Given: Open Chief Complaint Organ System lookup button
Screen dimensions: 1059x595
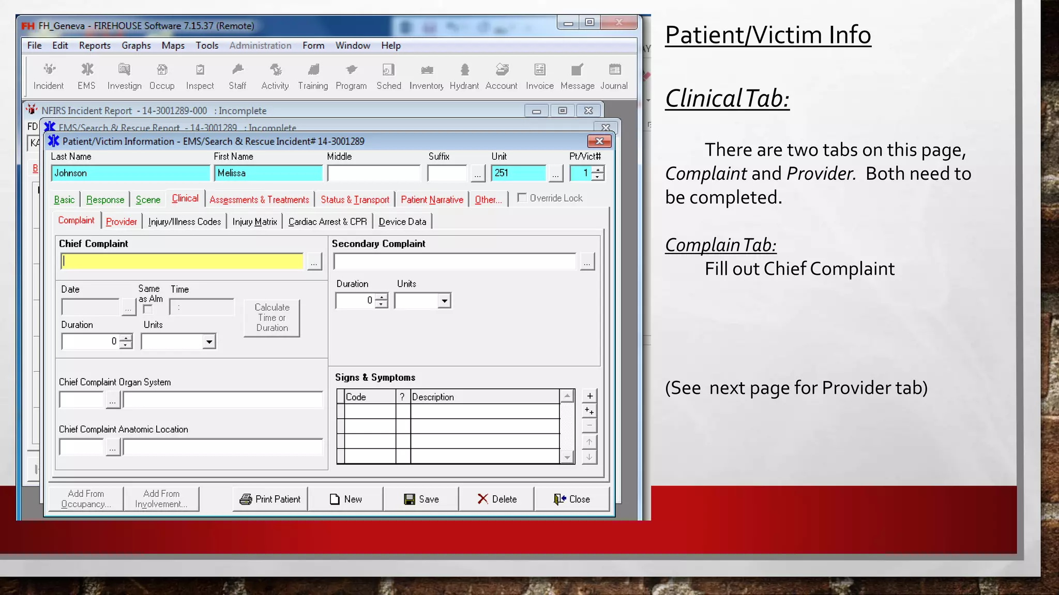Looking at the screenshot, I should (x=113, y=400).
